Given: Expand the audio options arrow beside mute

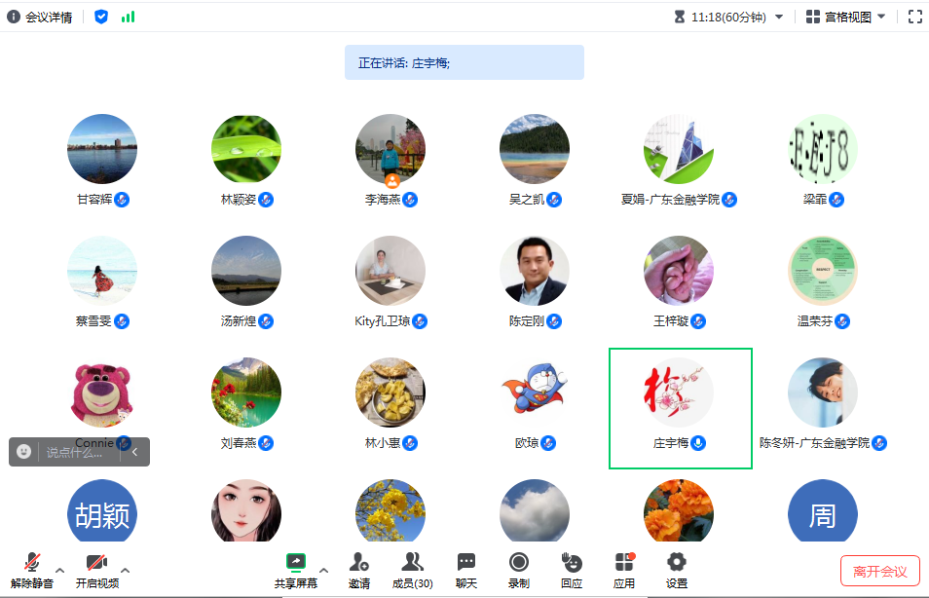Looking at the screenshot, I should coord(59,570).
